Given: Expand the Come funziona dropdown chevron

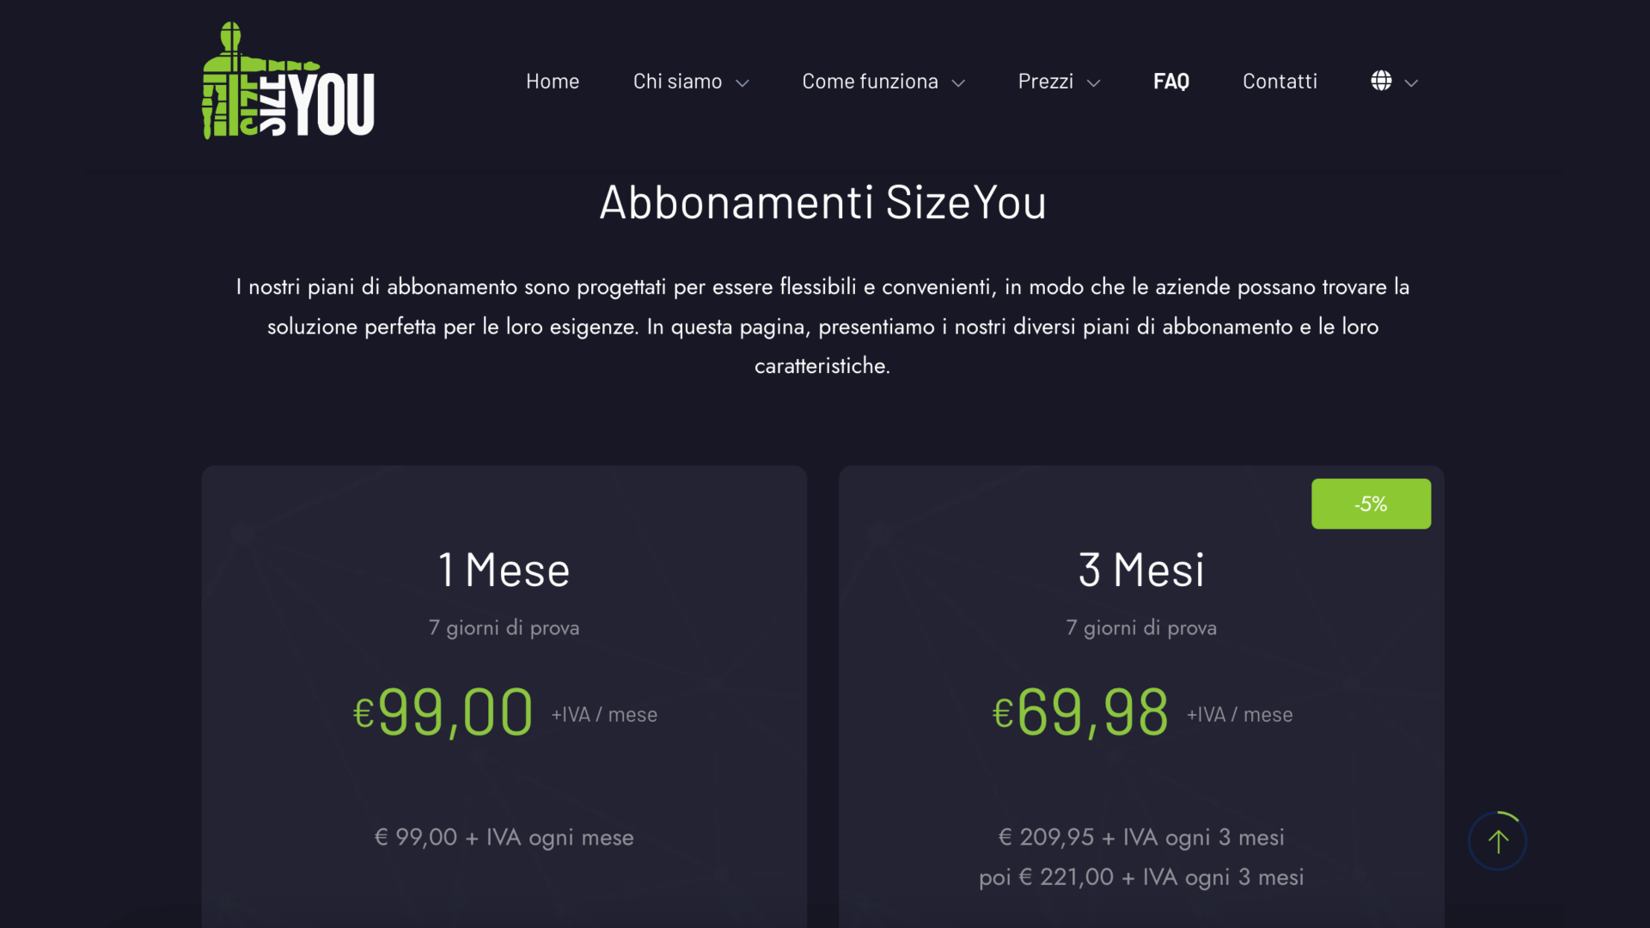Looking at the screenshot, I should [958, 82].
